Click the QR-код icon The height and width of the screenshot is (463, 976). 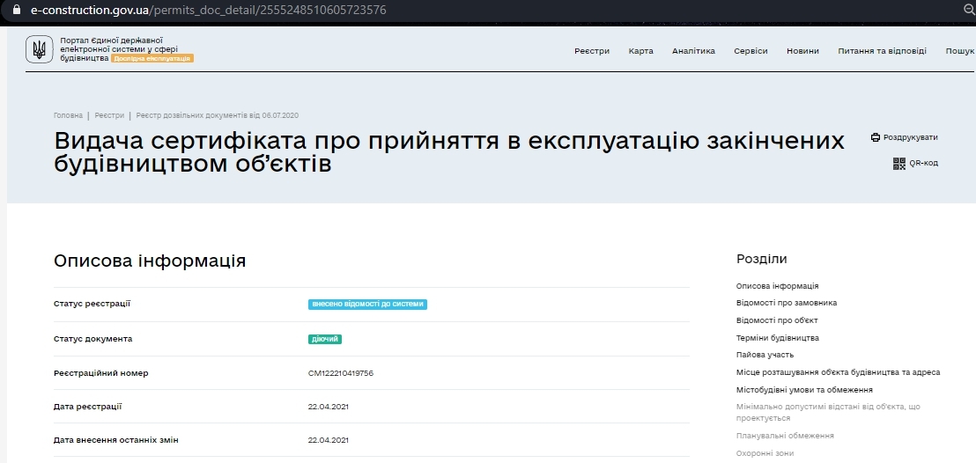898,164
